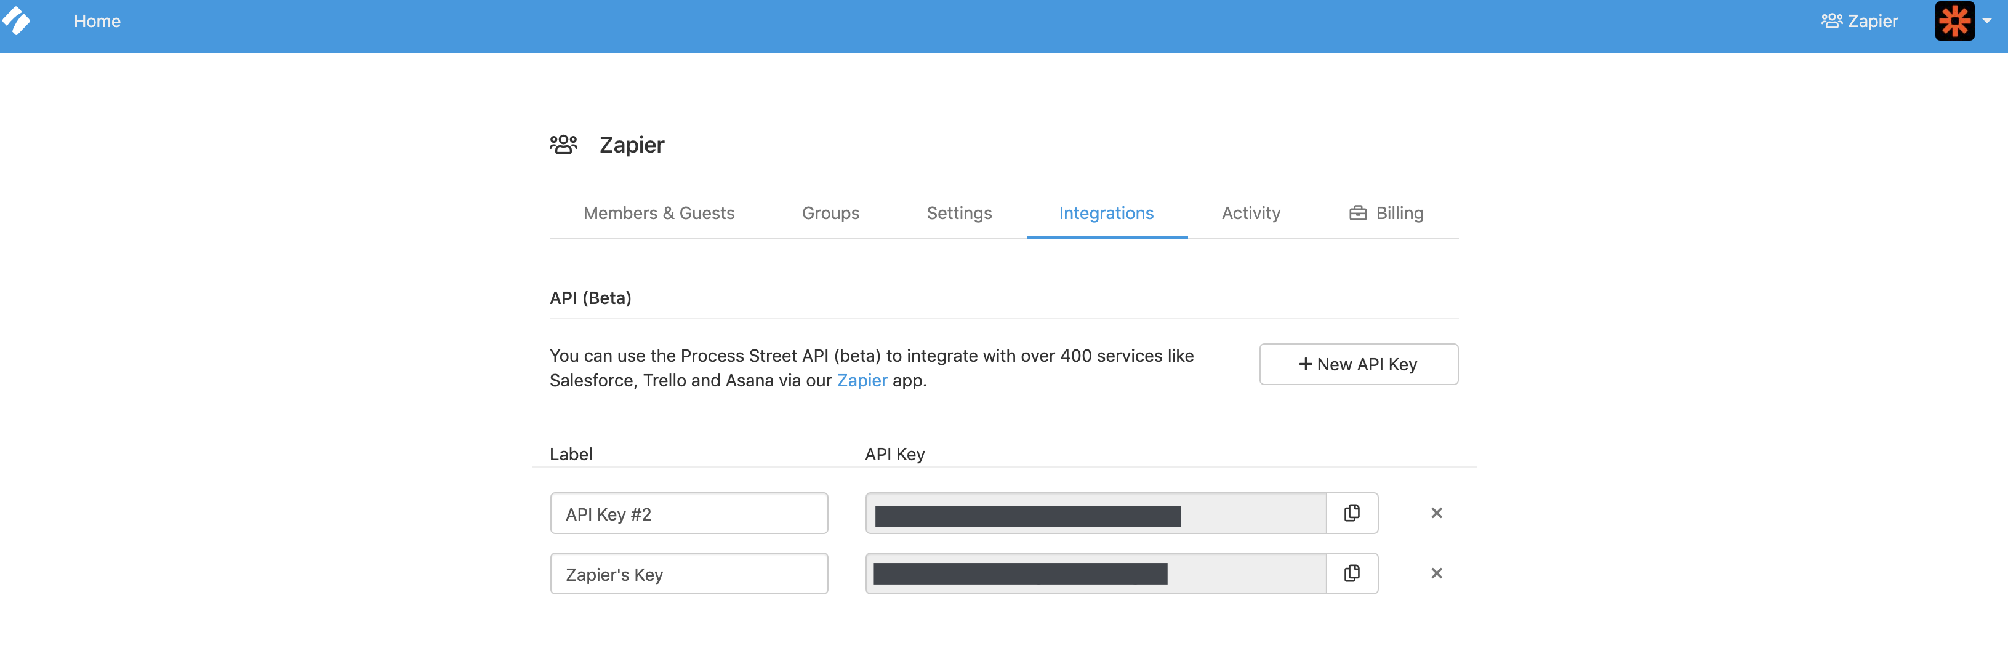Viewport: 2008px width, 667px height.
Task: Follow the Zapier link in the description
Action: (x=861, y=380)
